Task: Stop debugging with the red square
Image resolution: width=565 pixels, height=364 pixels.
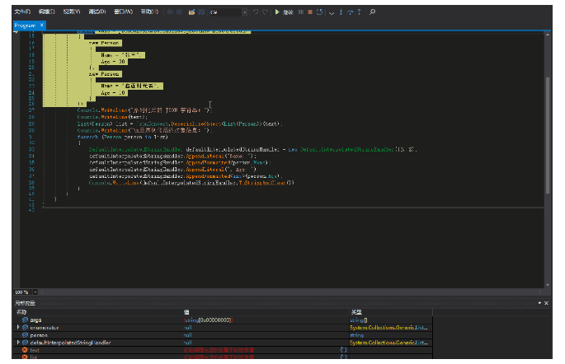Action: (x=309, y=13)
